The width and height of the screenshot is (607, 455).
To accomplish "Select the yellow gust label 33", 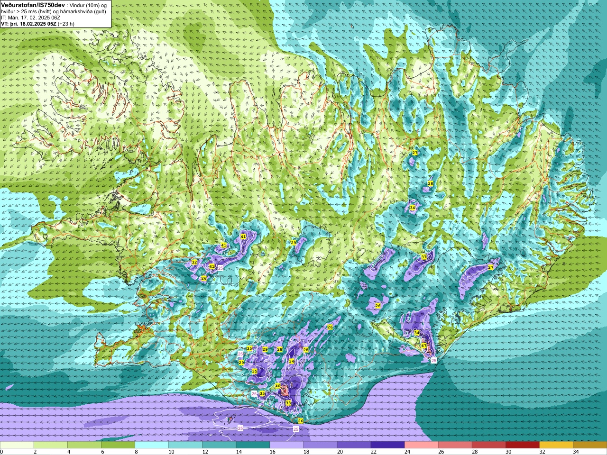I will click(288, 403).
